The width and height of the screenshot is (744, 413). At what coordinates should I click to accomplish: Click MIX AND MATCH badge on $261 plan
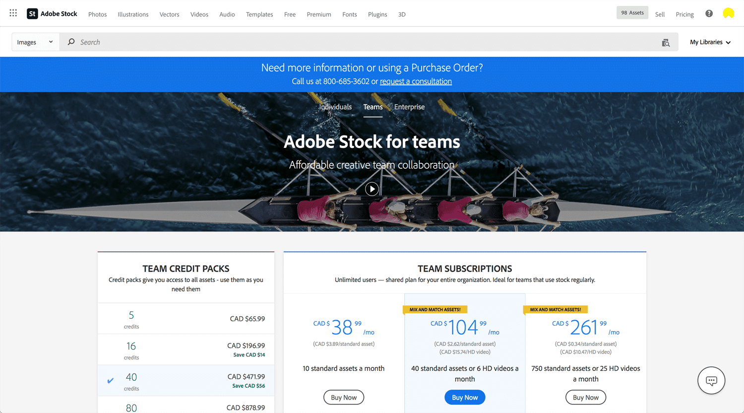[x=556, y=309]
